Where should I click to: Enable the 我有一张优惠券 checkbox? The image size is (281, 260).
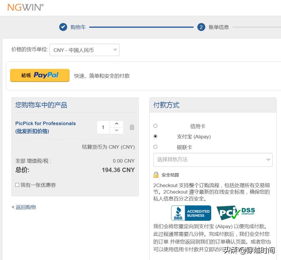point(17,185)
